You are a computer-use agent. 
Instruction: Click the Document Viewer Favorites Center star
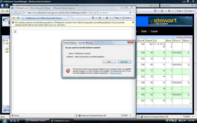click(x=14, y=18)
